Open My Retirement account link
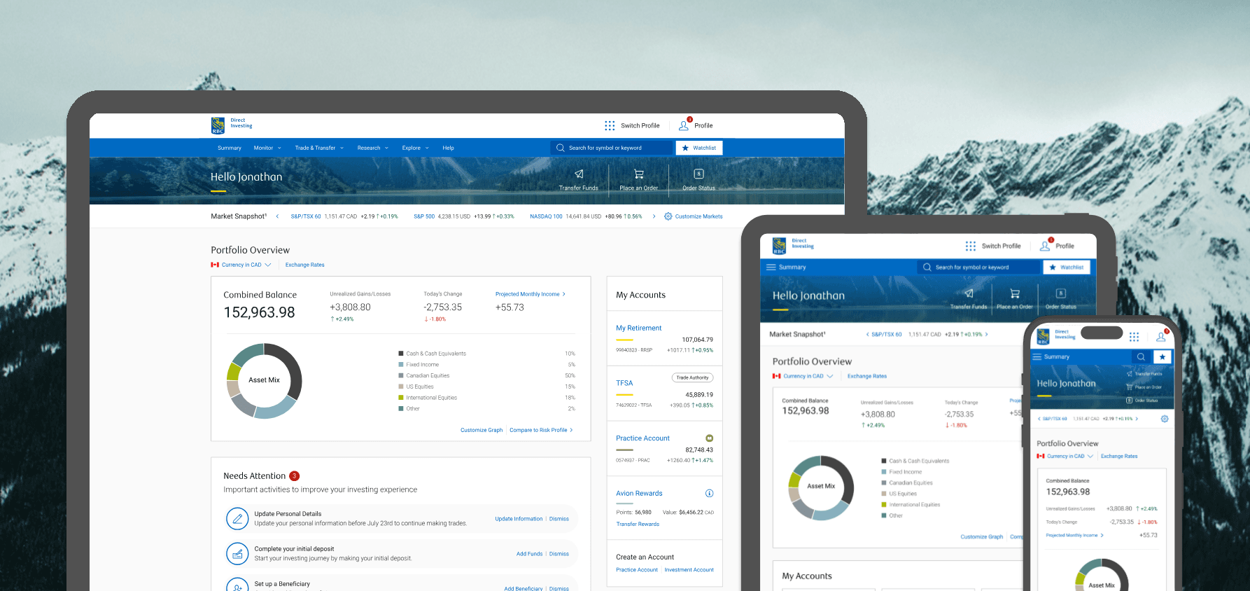Image resolution: width=1250 pixels, height=591 pixels. click(x=638, y=328)
